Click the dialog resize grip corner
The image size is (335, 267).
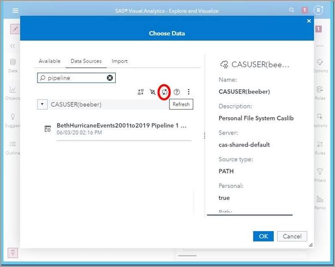click(311, 245)
